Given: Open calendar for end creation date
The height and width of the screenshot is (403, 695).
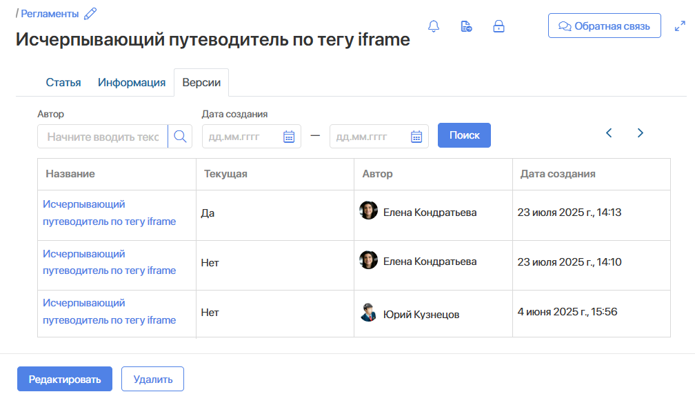Looking at the screenshot, I should coord(416,137).
